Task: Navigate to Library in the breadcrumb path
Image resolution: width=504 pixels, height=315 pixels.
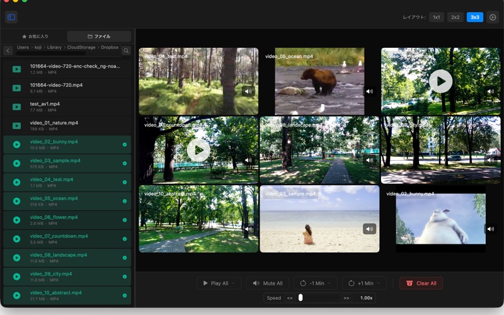Action: pyautogui.click(x=54, y=47)
